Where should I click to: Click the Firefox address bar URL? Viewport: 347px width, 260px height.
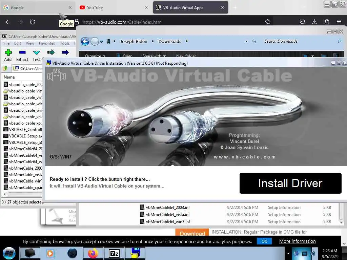click(122, 22)
